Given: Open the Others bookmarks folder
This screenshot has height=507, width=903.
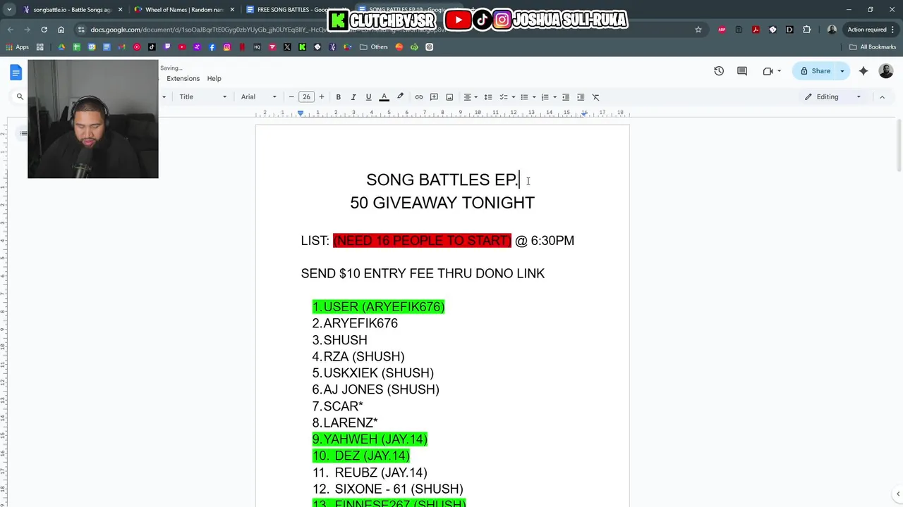Looking at the screenshot, I should (374, 47).
